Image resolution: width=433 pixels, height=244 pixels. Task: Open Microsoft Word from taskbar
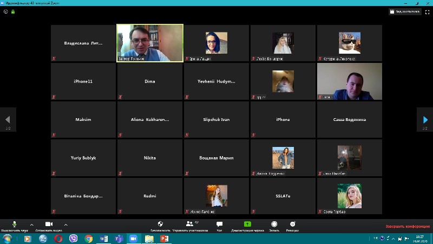tap(104, 239)
